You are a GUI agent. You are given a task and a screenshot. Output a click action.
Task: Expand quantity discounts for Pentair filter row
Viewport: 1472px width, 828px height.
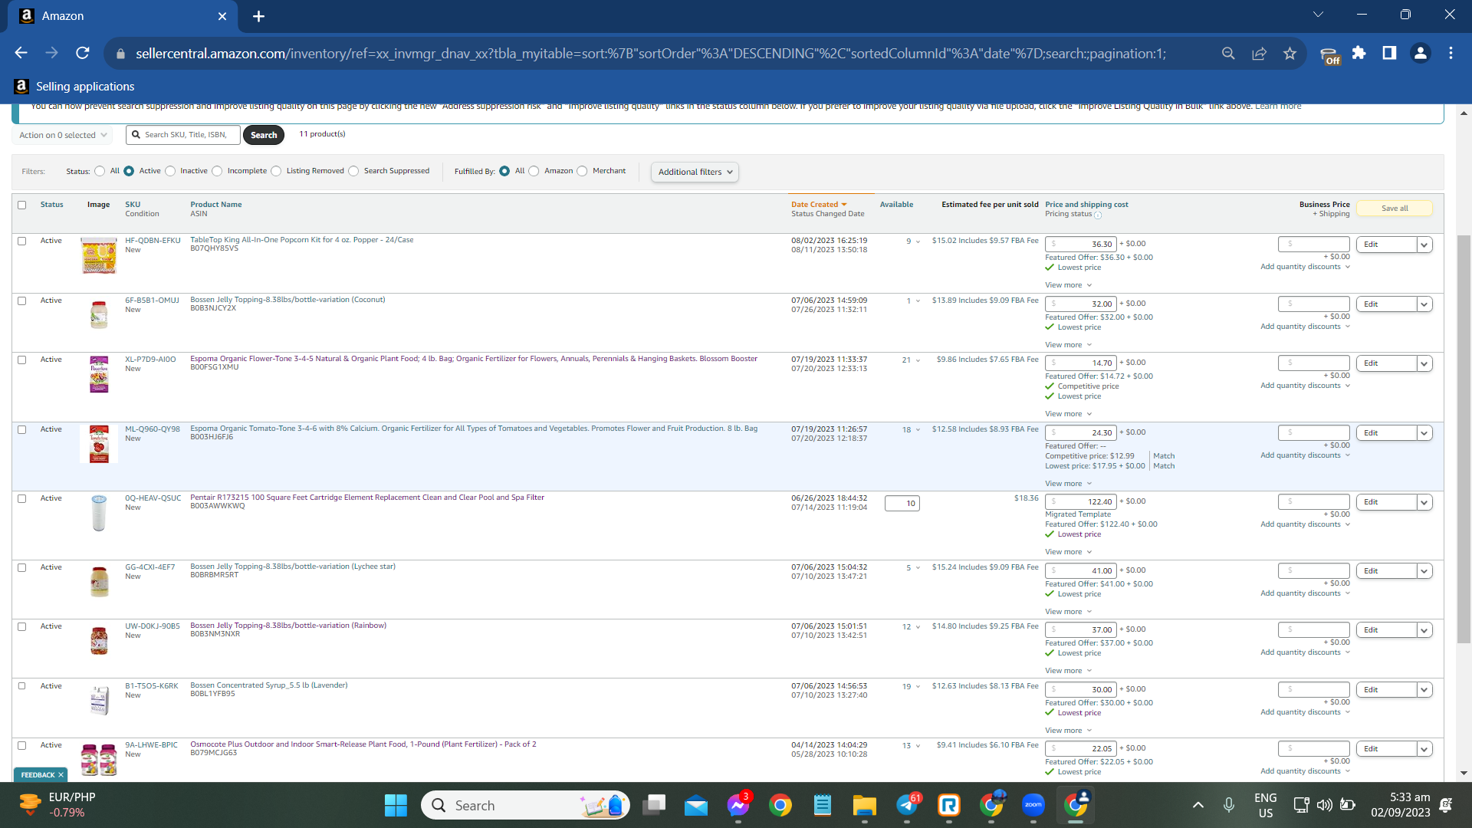tap(1305, 524)
